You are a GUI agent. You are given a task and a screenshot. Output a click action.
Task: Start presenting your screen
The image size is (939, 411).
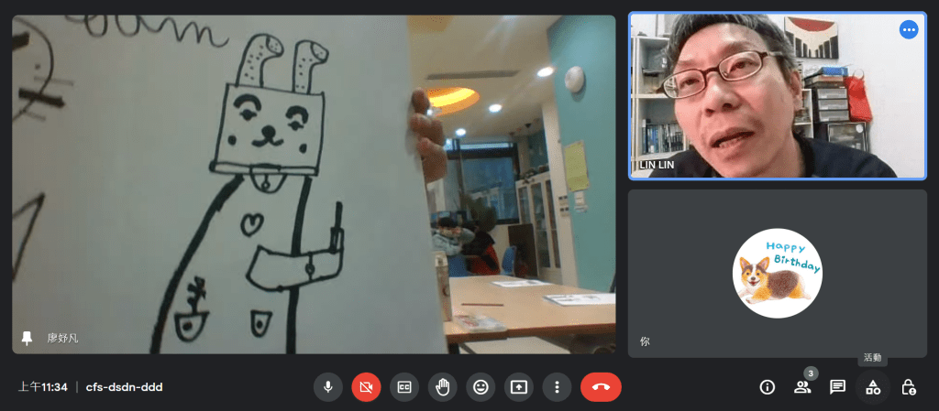coord(518,387)
